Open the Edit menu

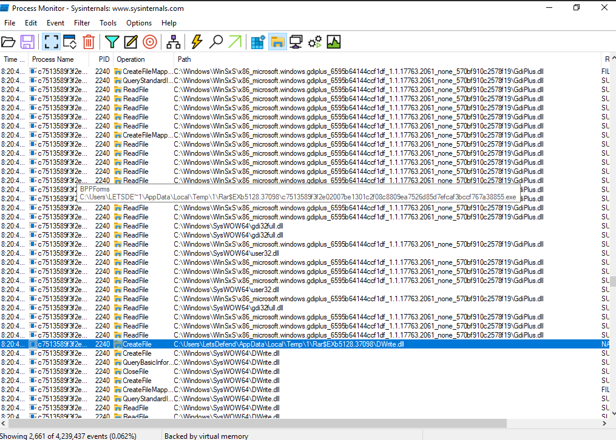[31, 23]
